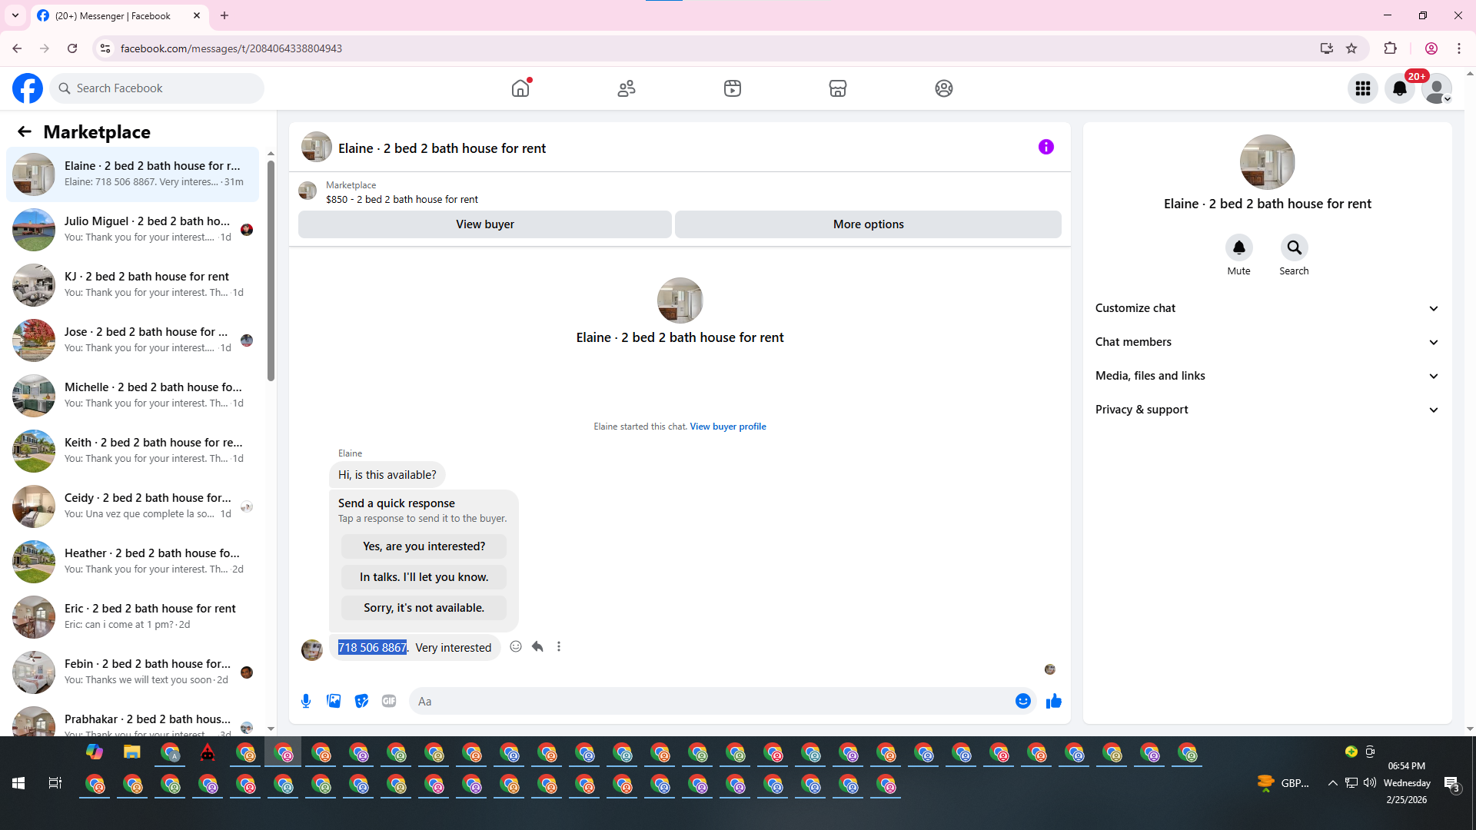1476x830 pixels.
Task: Click the View buyer button
Action: 484,224
